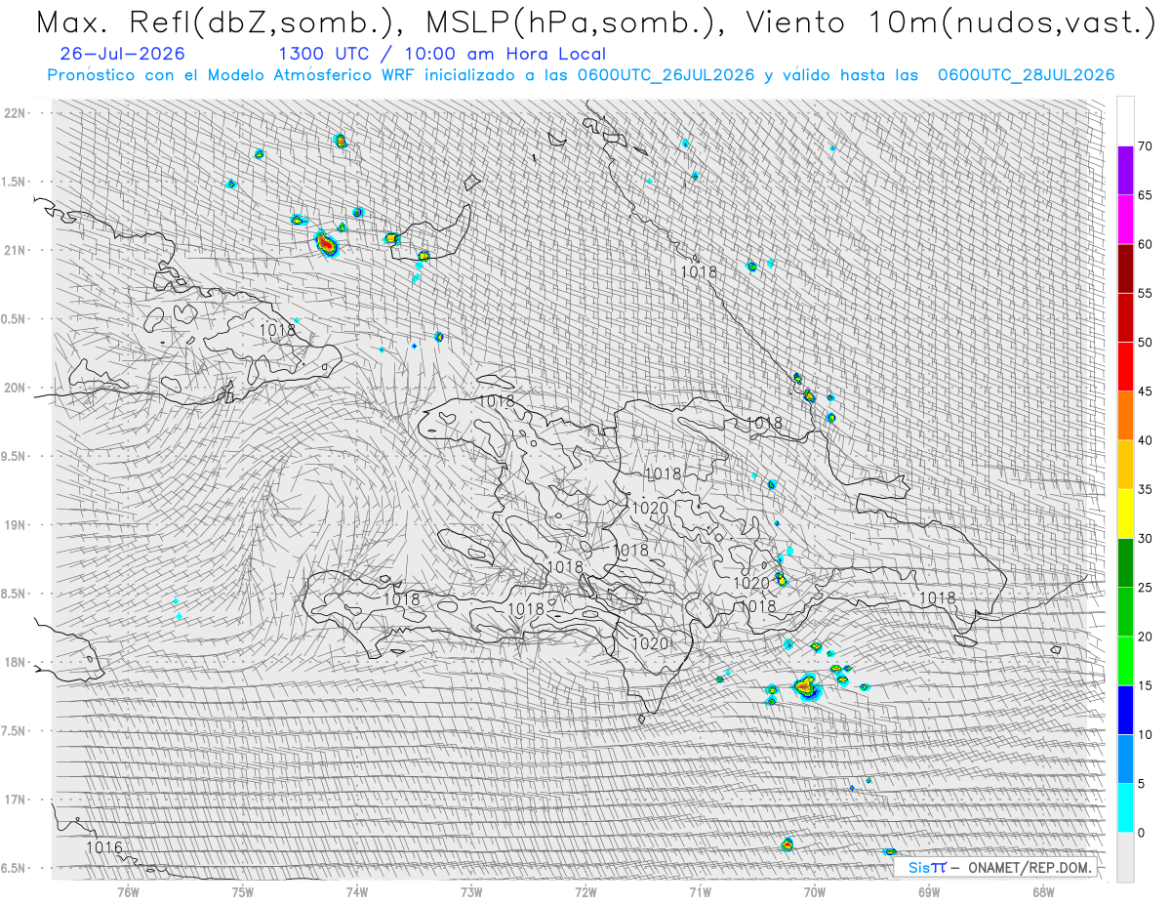Click the latitude axis label "21N"
1171x905 pixels.
coord(17,251)
